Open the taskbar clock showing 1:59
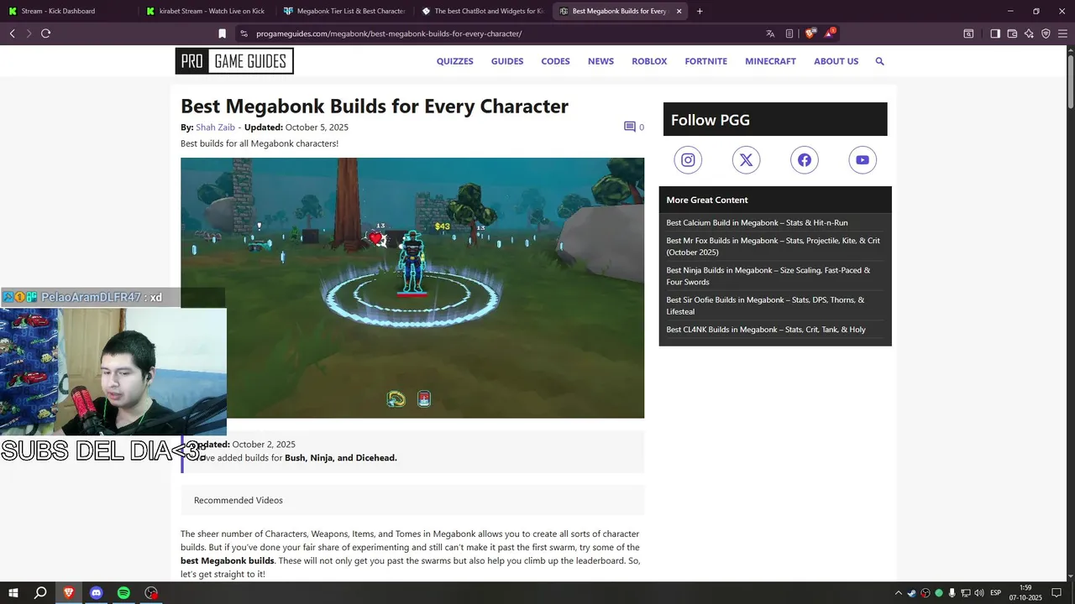 1025,593
